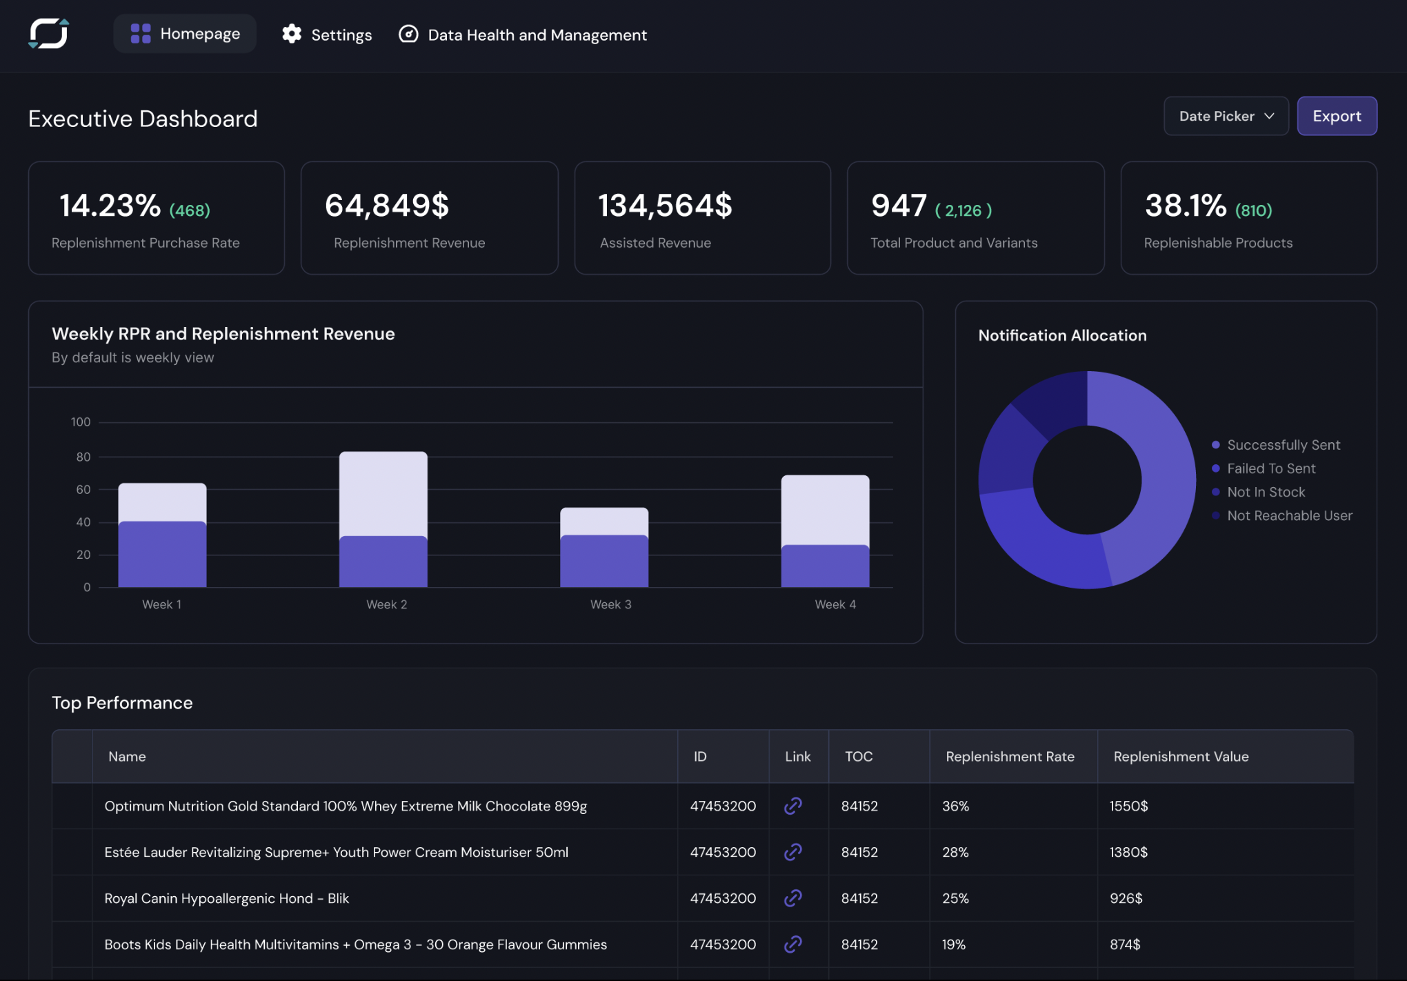Click the Date Picker chevron arrow
Screen dimensions: 1407x981
coord(1269,116)
